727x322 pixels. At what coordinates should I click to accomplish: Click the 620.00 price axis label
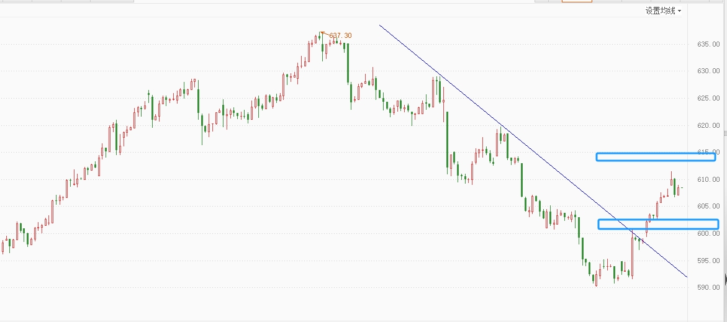pos(708,126)
